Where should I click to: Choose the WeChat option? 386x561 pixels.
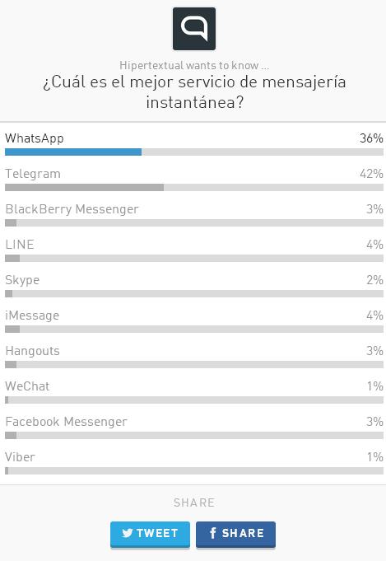tap(194, 392)
